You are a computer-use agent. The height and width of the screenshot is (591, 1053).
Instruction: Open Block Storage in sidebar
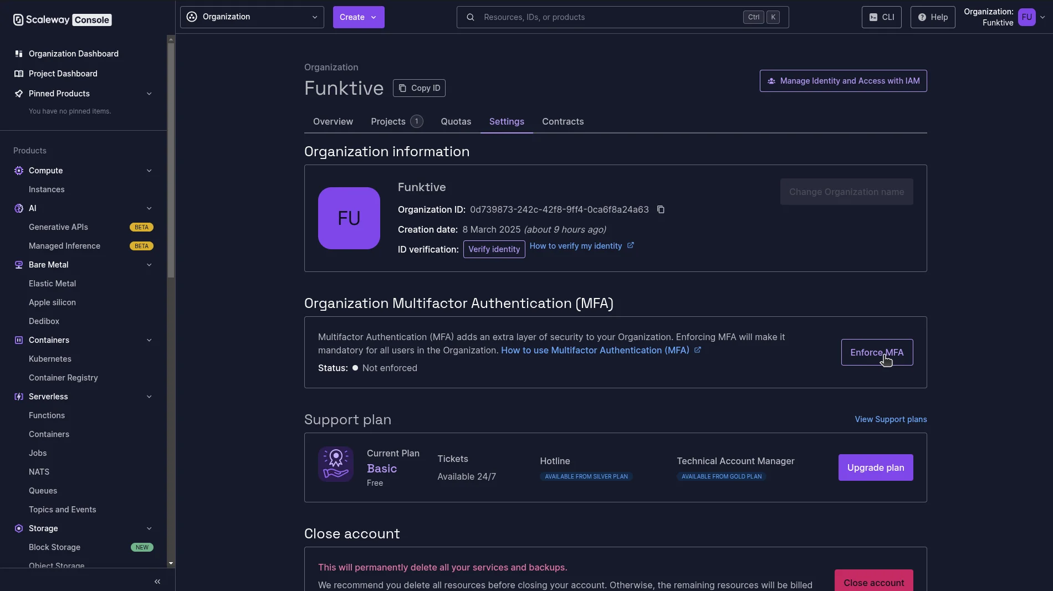[54, 547]
